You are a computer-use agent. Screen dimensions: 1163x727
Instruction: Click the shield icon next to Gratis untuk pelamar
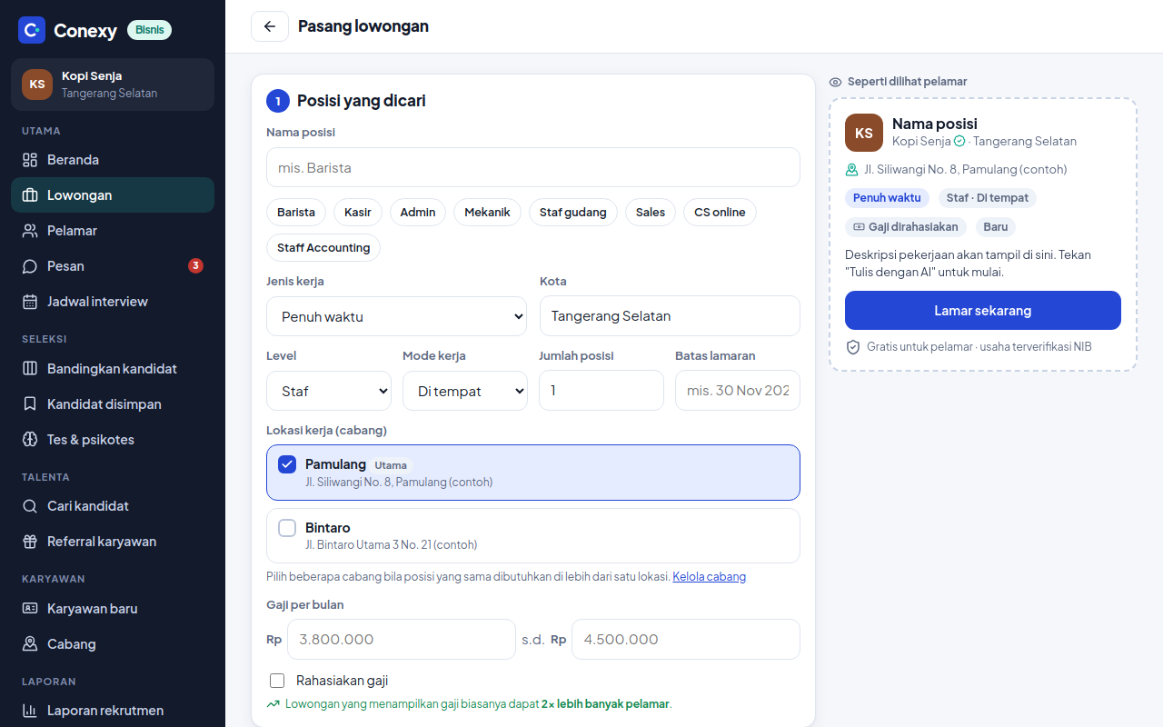[x=853, y=347]
